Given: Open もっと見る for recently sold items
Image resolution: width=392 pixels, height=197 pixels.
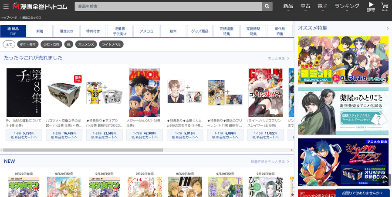Looking at the screenshot, I should pyautogui.click(x=278, y=59).
